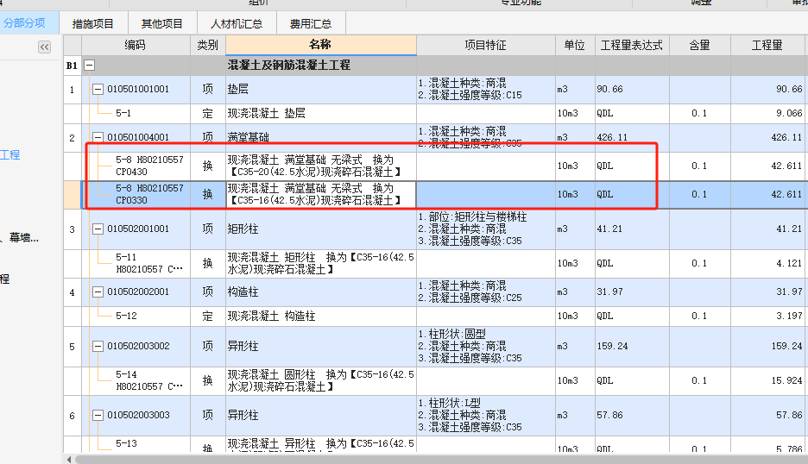Click the horizontal scrollbar left arrow
This screenshot has height=464, width=808.
point(69,459)
